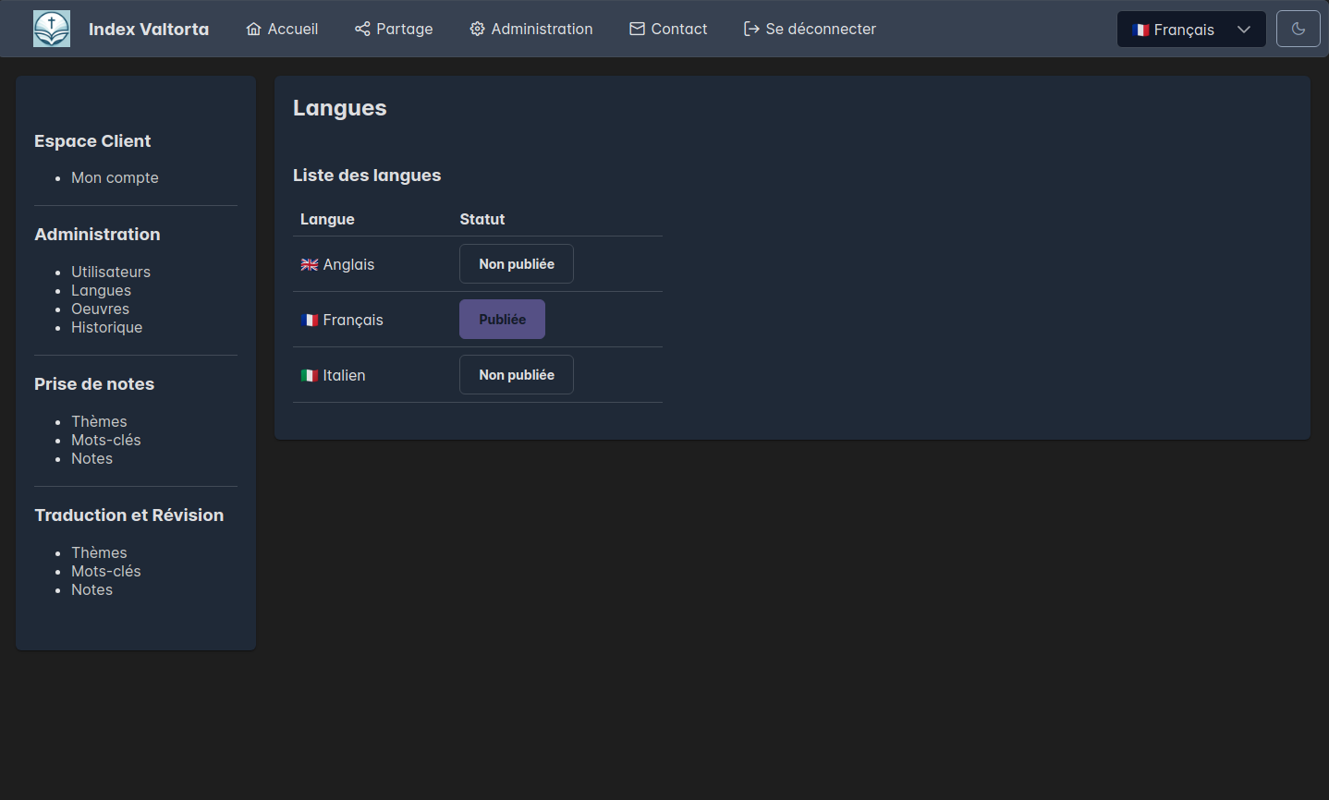Click the logout icon beside Se déconnecter
Viewport: 1329px width, 800px height.
tap(751, 29)
